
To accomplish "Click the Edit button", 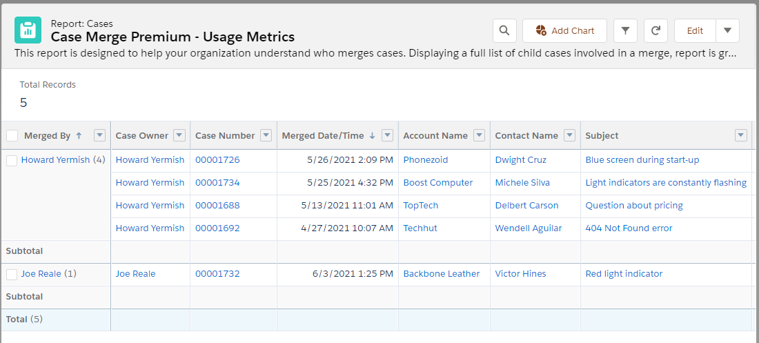I will pos(695,30).
